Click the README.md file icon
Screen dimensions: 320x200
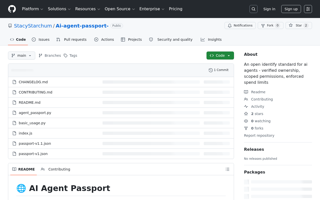[x=14, y=102]
